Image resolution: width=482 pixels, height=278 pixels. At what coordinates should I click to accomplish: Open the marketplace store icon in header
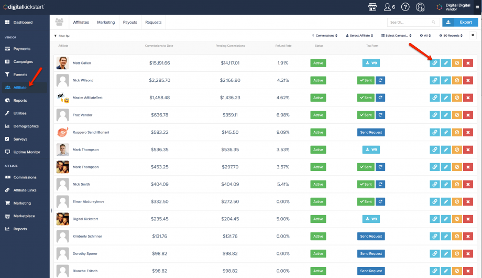(x=373, y=7)
